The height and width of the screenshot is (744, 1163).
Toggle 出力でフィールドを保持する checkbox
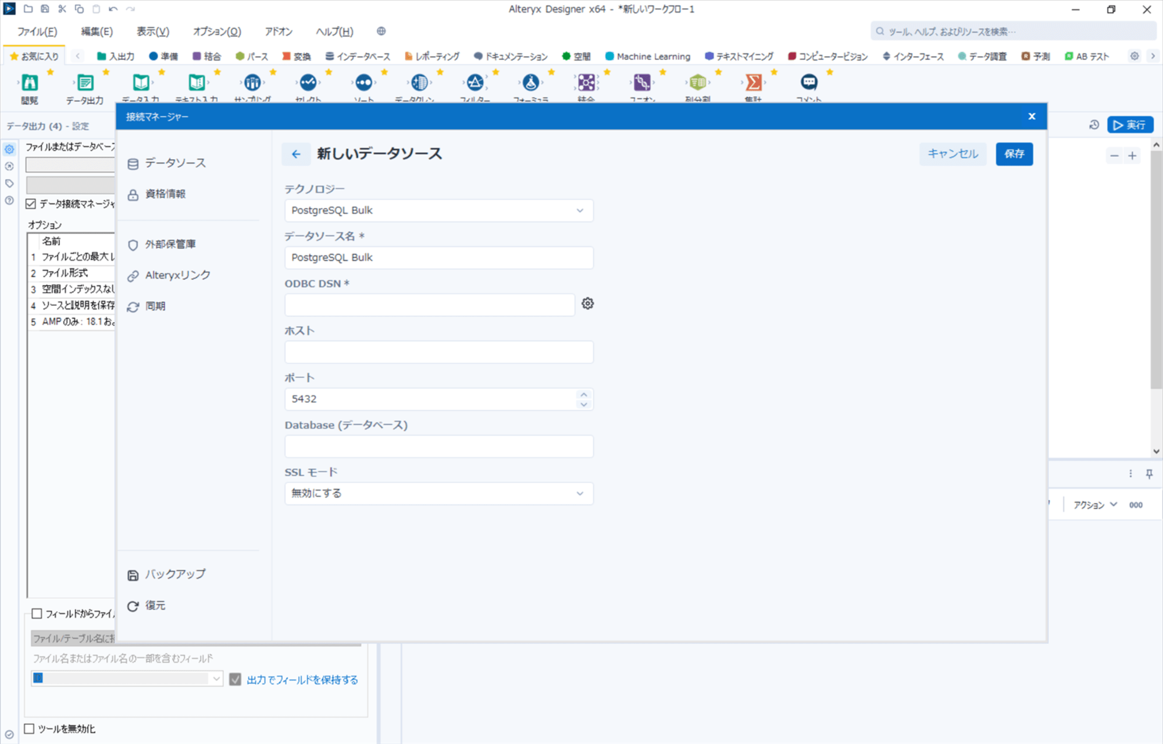(x=235, y=679)
